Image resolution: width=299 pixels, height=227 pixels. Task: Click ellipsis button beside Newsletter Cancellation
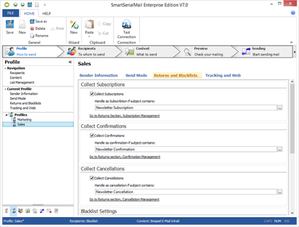click(x=280, y=192)
